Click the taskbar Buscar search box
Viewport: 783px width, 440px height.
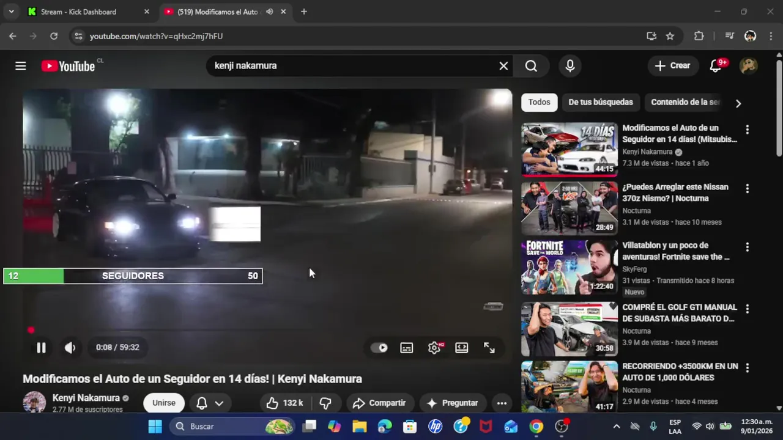coord(232,427)
